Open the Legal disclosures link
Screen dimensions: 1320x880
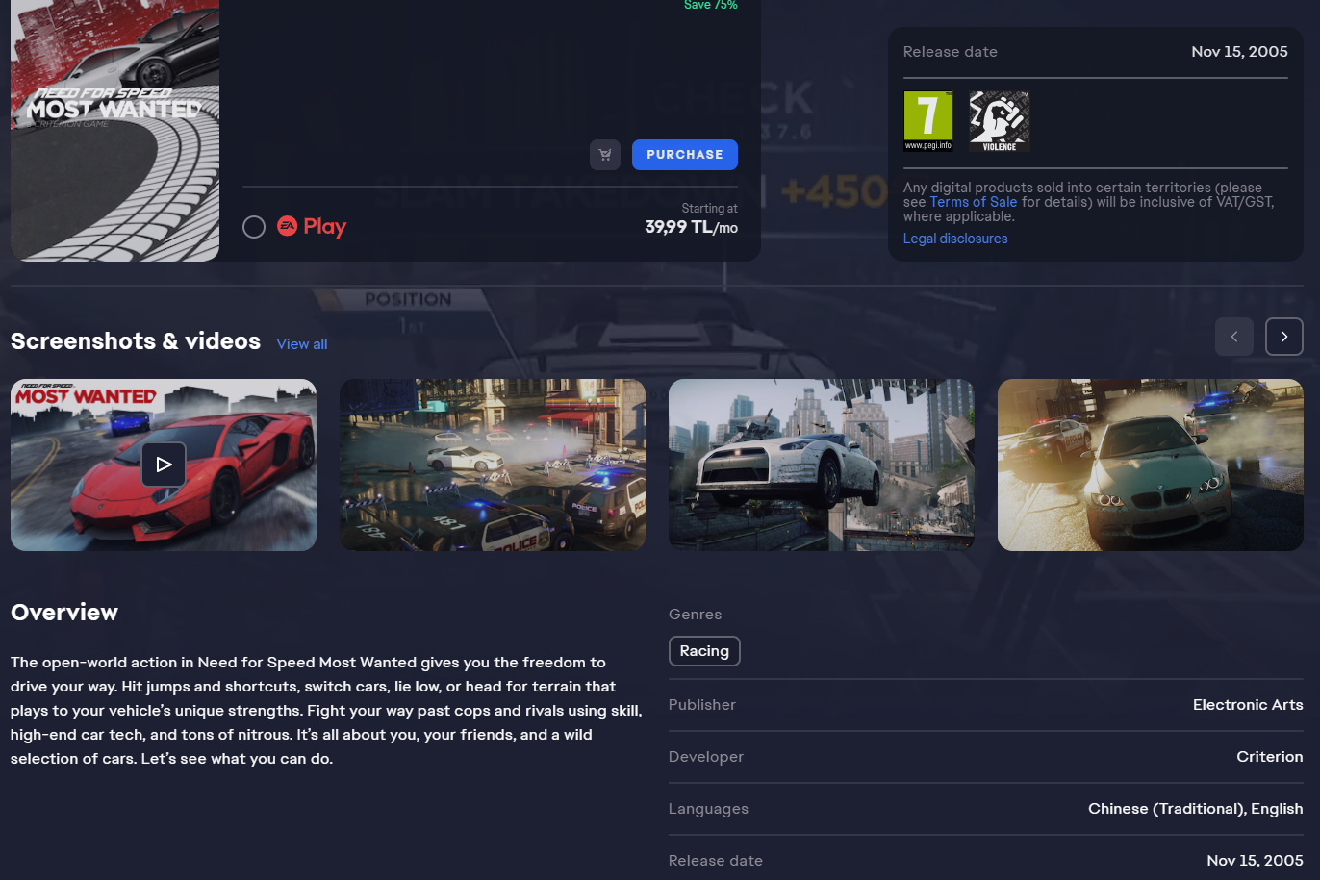pyautogui.click(x=955, y=239)
